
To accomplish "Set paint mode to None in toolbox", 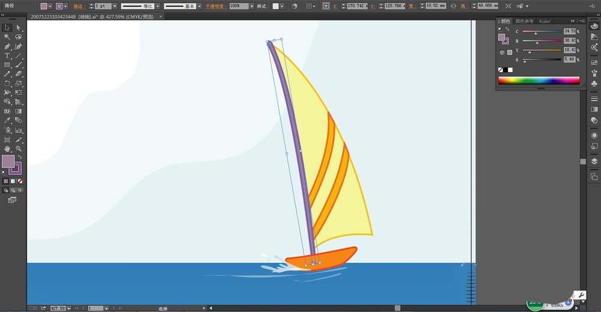I will tap(20, 181).
